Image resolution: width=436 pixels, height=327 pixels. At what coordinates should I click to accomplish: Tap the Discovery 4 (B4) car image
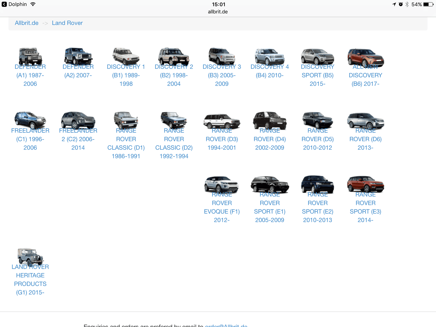tap(270, 56)
